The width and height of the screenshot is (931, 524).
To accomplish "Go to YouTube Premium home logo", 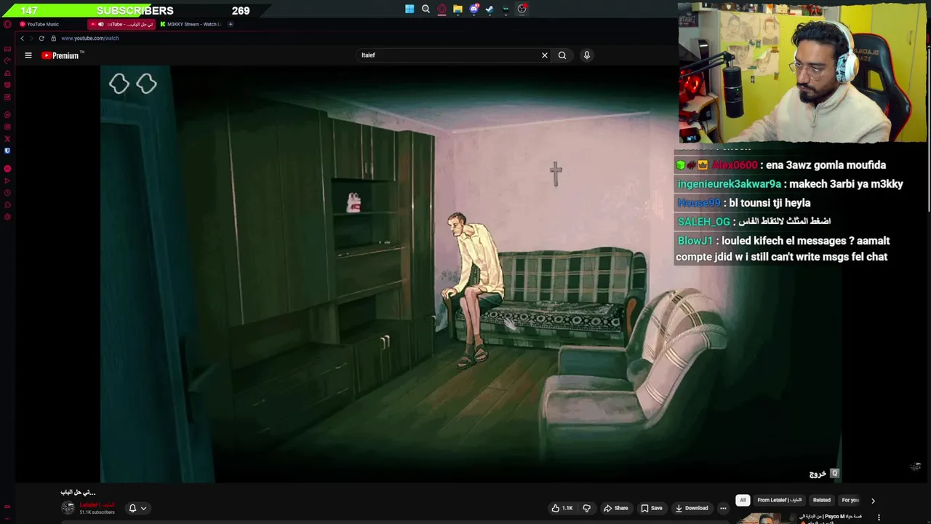I will (x=63, y=55).
